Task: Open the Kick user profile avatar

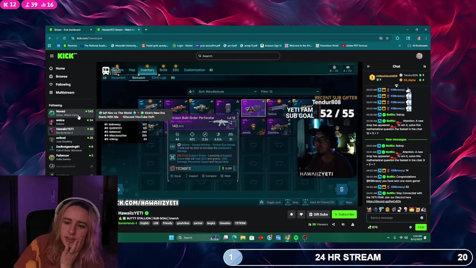Action: (419, 56)
